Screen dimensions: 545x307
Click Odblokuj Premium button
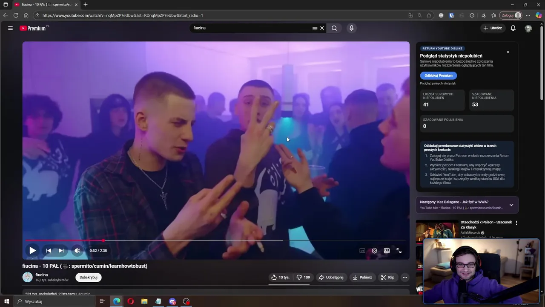(x=438, y=75)
